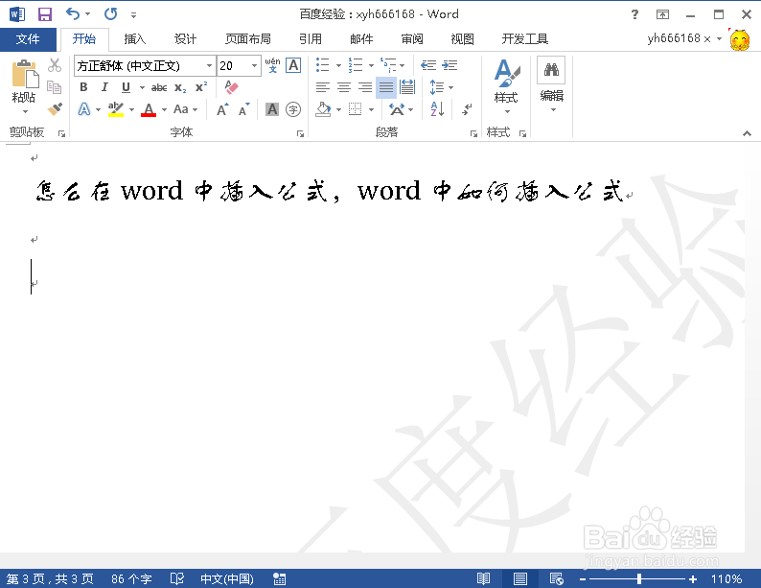761x588 pixels.
Task: Expand the Paste options arrow
Action: 25,112
